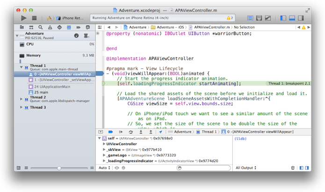325x192 pixels.
Task: Click the Simulate location arrow icon
Action: 161,132
